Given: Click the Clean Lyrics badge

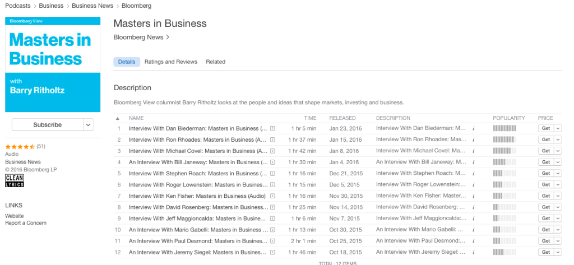Looking at the screenshot, I should 15,181.
